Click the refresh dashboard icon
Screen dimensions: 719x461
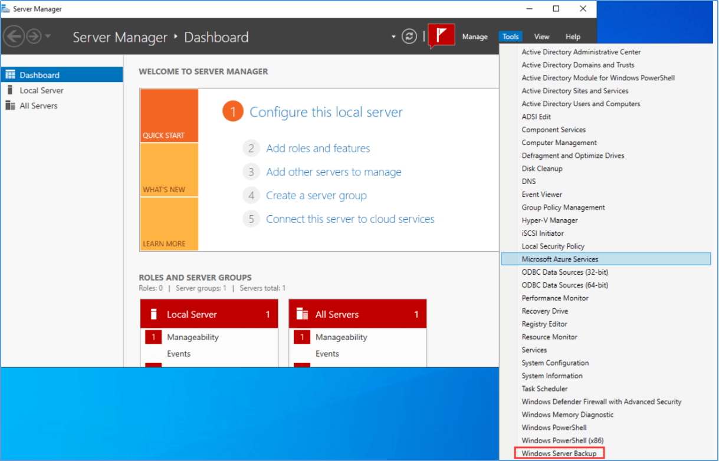coord(409,37)
